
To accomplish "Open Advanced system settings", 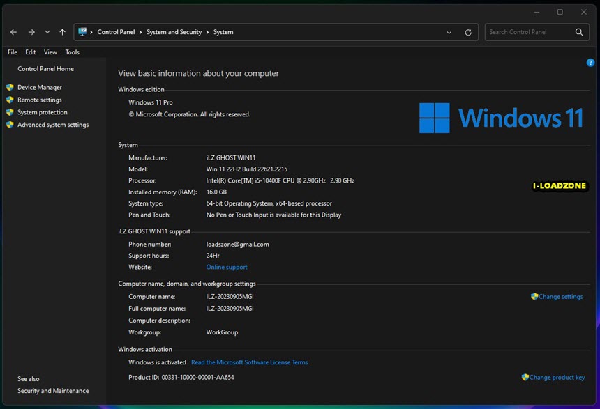I will point(53,125).
